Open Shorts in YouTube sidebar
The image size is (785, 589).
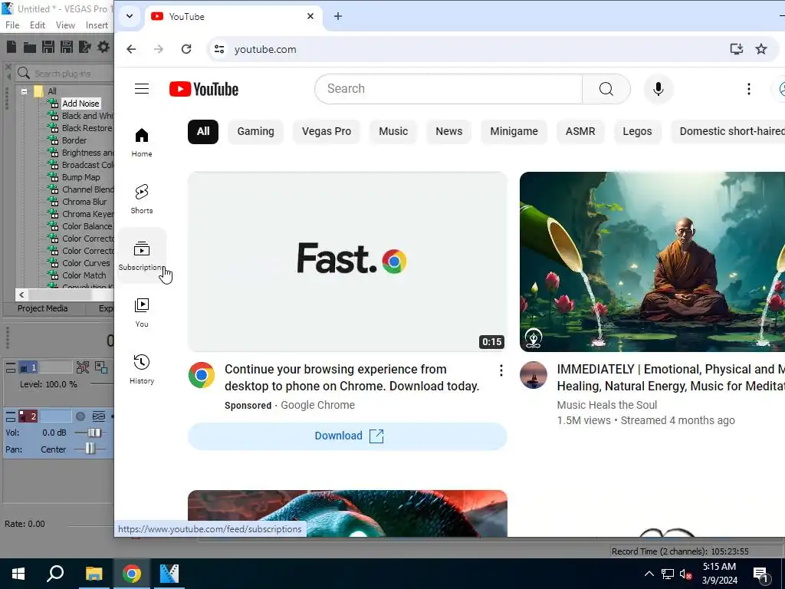pyautogui.click(x=142, y=199)
